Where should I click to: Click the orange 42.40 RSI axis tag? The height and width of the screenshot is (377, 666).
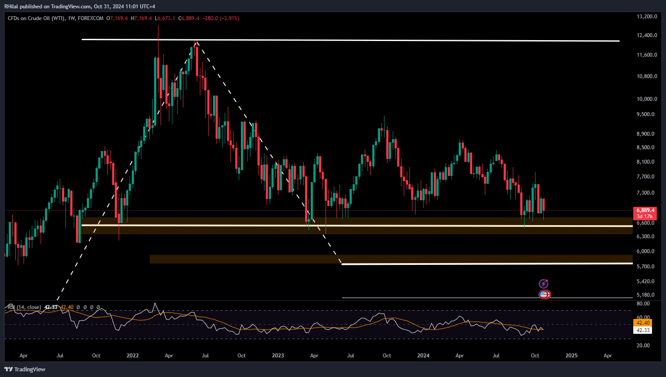(642, 323)
